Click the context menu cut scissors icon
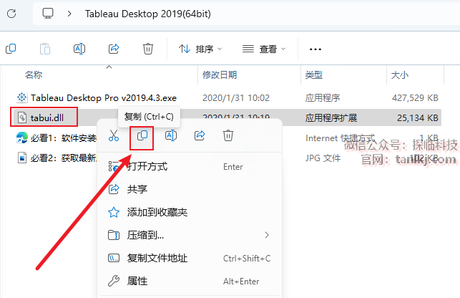 click(114, 135)
